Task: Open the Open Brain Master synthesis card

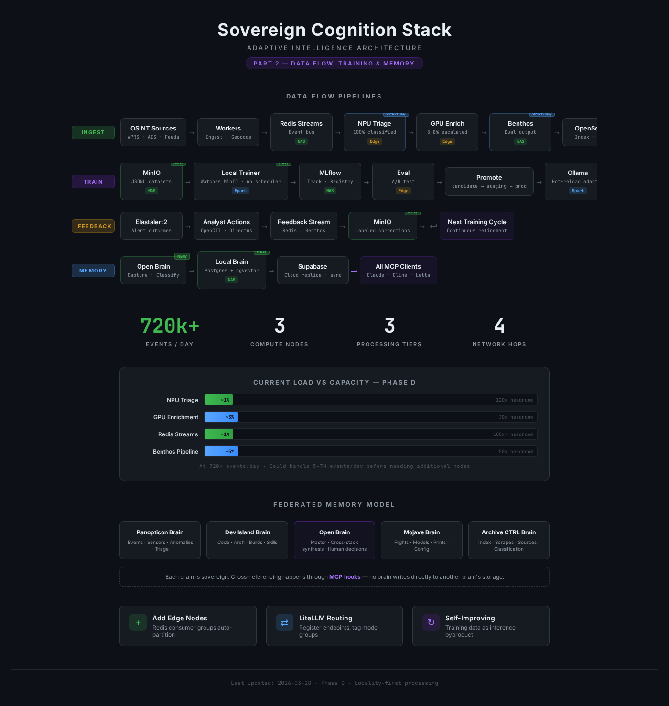Action: pyautogui.click(x=334, y=540)
